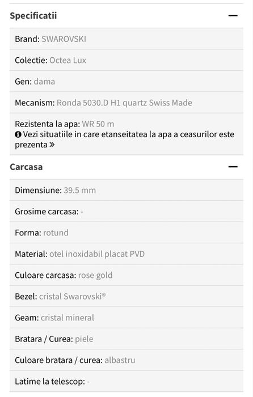Click the Gen dama value
This screenshot has width=253, height=397.
pos(44,82)
